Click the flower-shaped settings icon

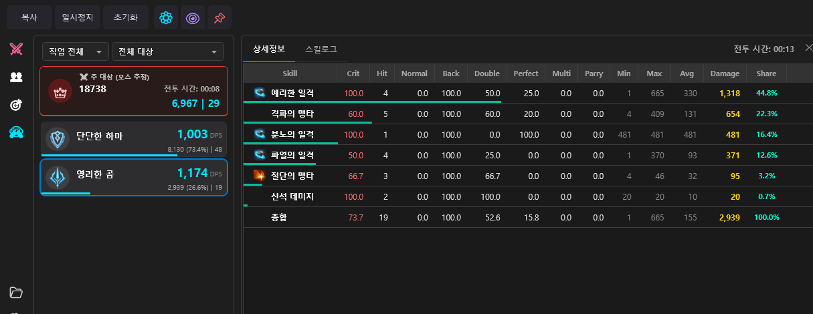(166, 18)
